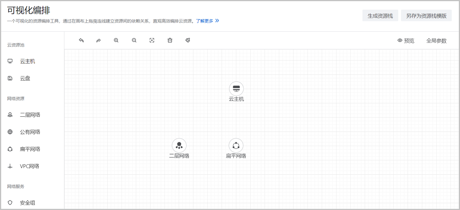Choose VPC网络 in the network resources list
The image size is (460, 210).
[x=30, y=166]
